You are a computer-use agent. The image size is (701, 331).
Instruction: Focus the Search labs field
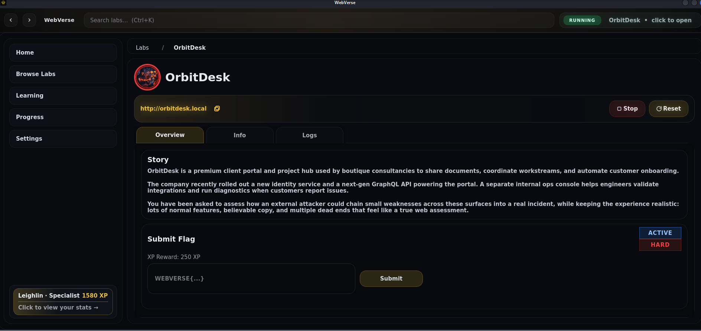click(x=319, y=20)
